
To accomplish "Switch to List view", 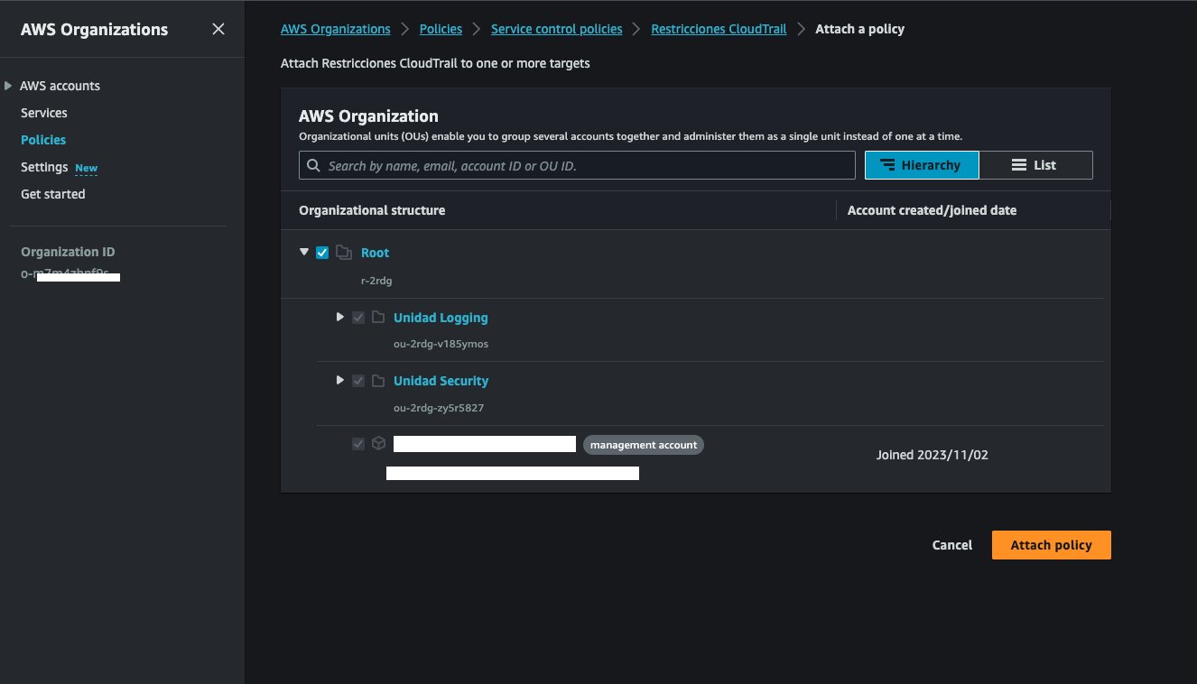I will tap(1035, 165).
